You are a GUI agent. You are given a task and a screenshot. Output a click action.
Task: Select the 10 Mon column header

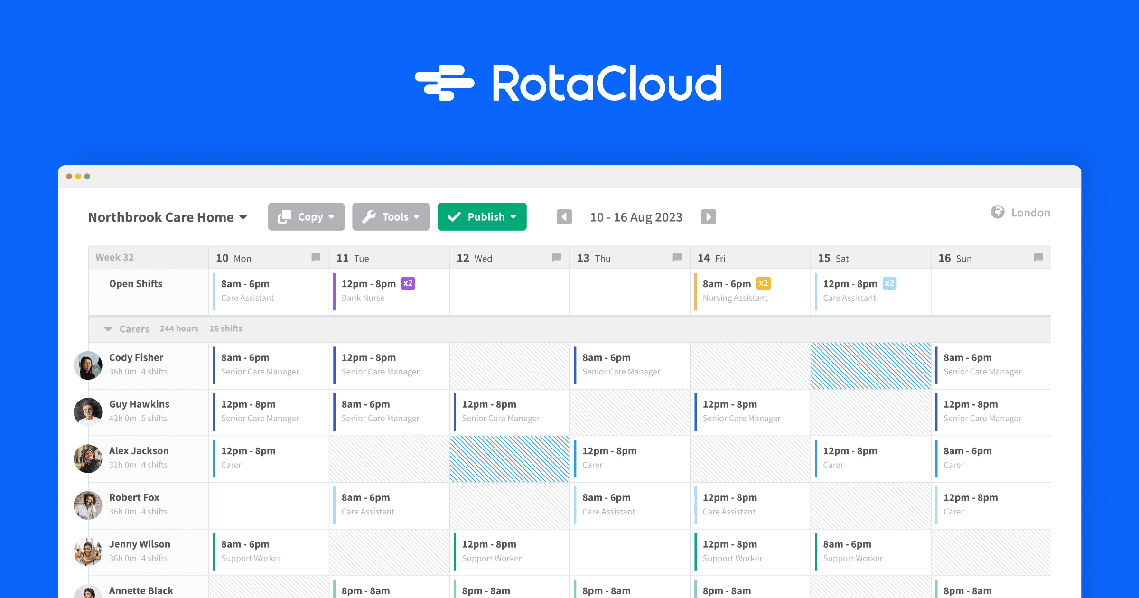click(x=269, y=258)
